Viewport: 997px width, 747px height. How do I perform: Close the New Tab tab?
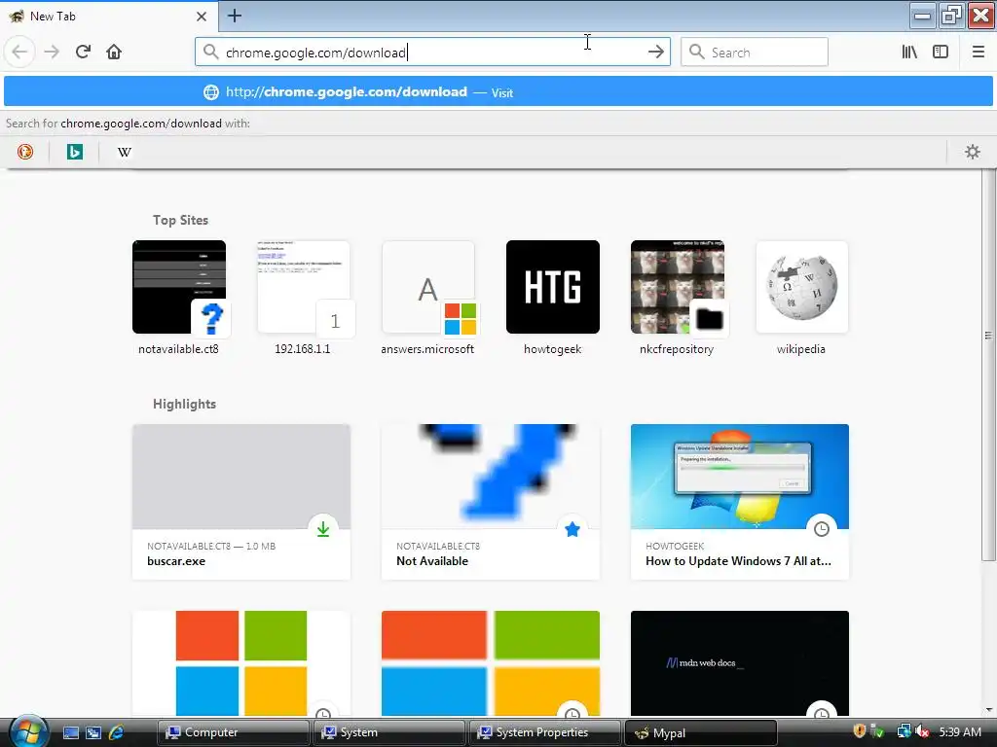click(202, 17)
